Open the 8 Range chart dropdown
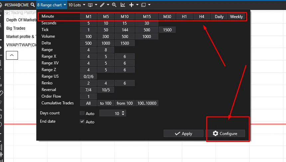 pyautogui.click(x=52, y=5)
